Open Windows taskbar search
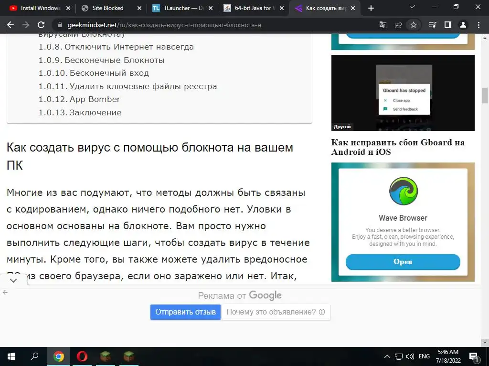 tap(34, 356)
